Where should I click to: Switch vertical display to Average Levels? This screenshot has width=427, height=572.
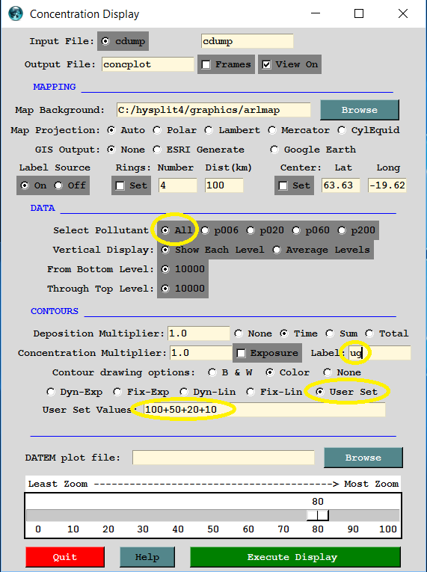point(277,250)
